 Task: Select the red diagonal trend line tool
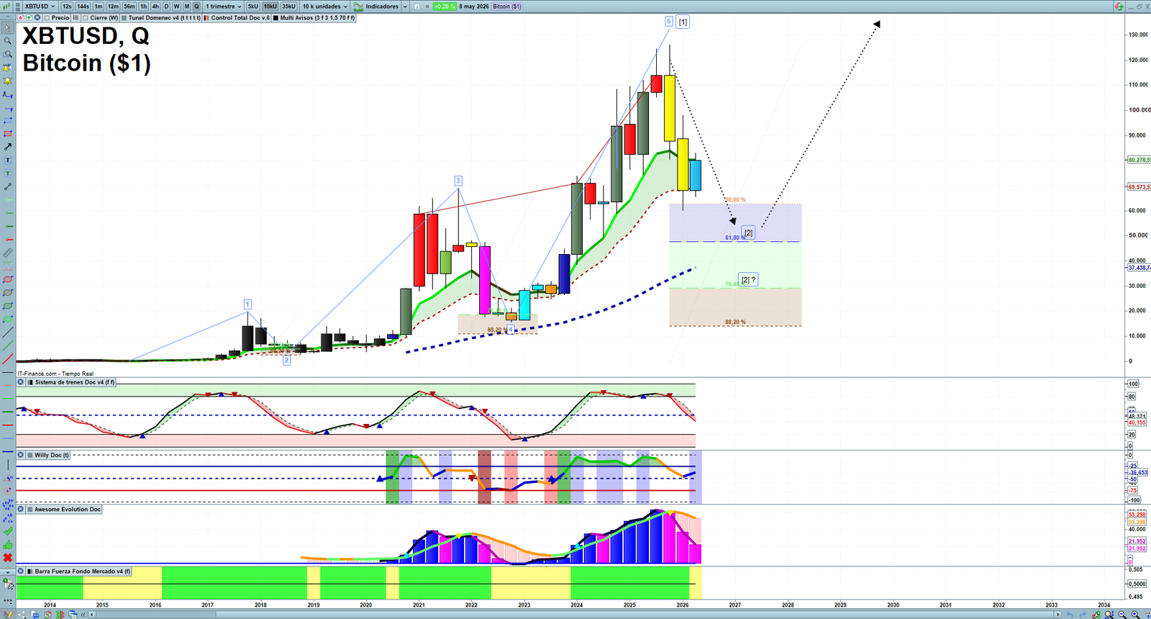point(7,359)
